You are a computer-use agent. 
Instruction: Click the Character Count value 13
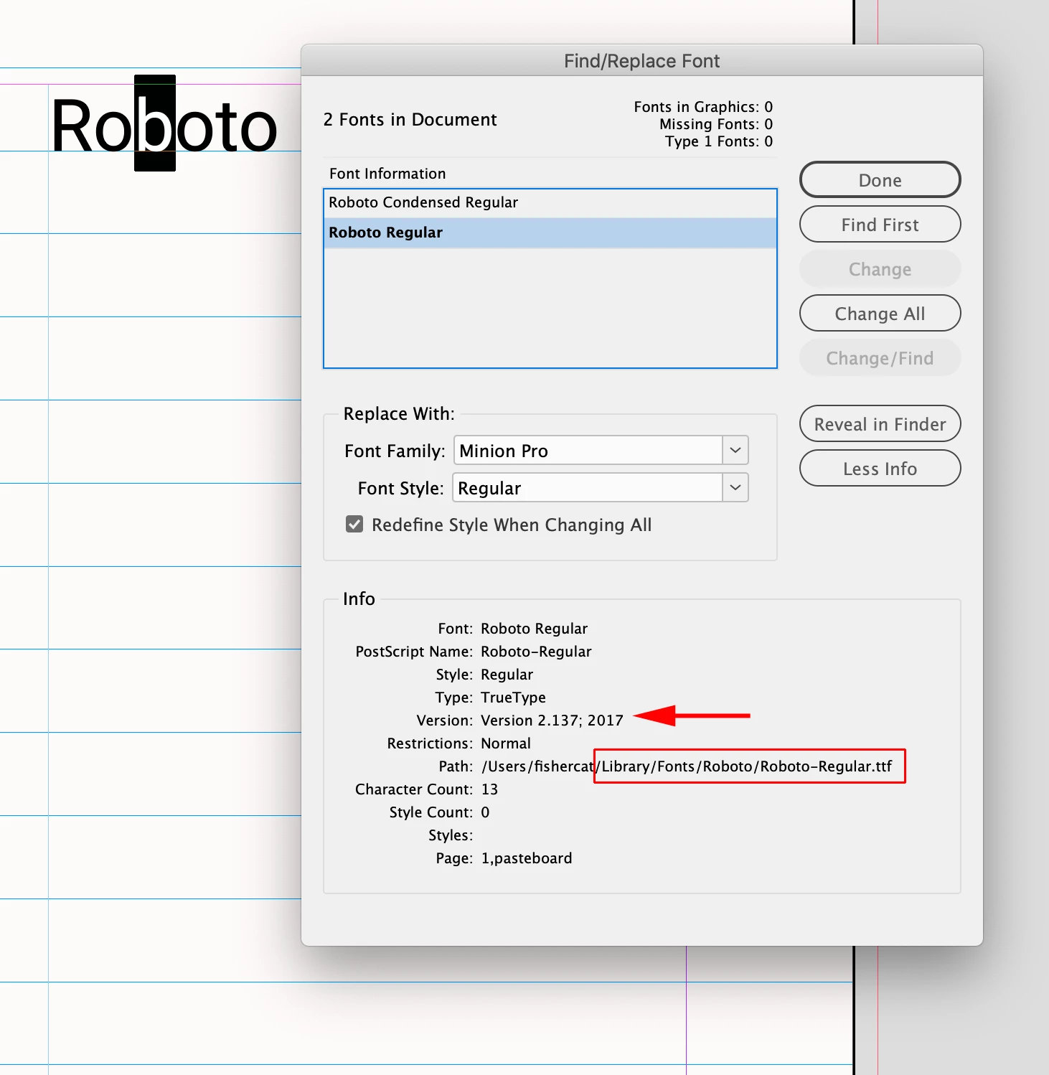click(489, 789)
